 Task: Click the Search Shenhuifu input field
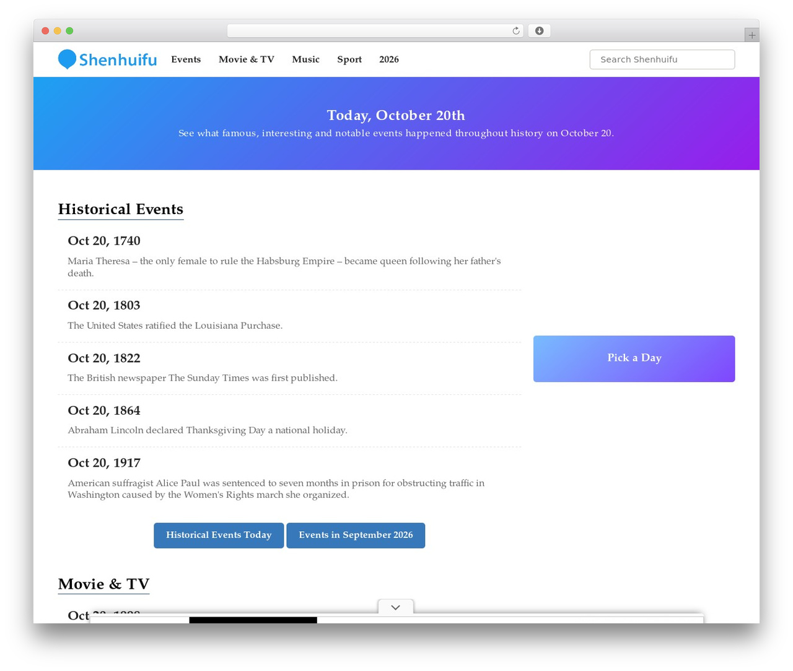pyautogui.click(x=662, y=59)
